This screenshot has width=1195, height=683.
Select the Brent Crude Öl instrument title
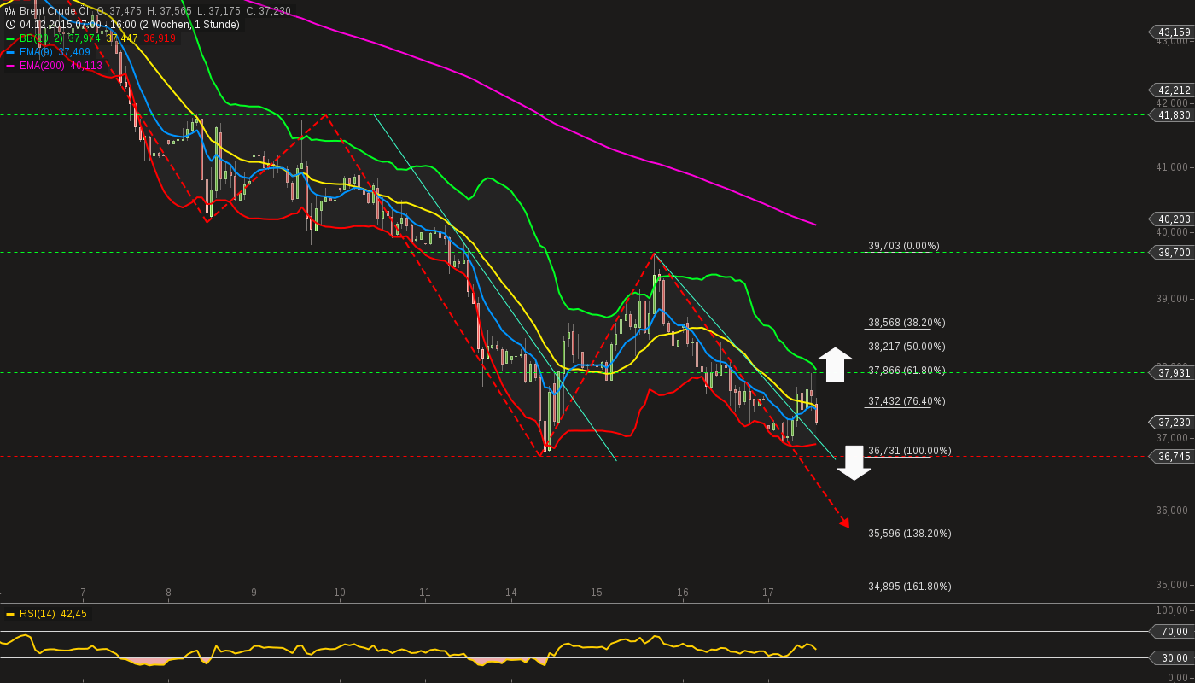[54, 11]
